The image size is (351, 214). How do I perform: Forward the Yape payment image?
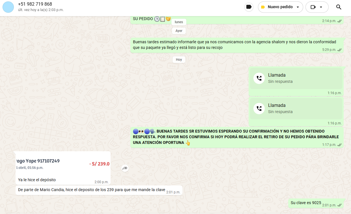coord(125,168)
